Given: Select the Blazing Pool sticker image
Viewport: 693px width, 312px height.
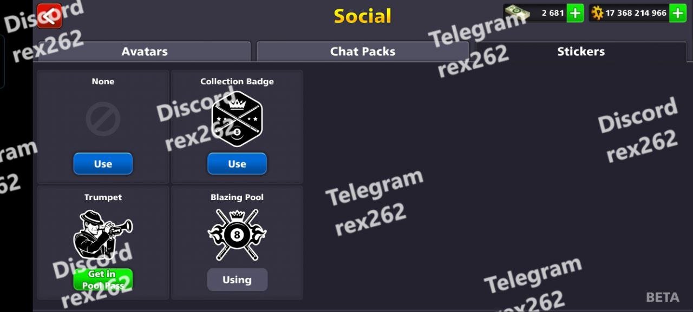Looking at the screenshot, I should click(x=237, y=235).
